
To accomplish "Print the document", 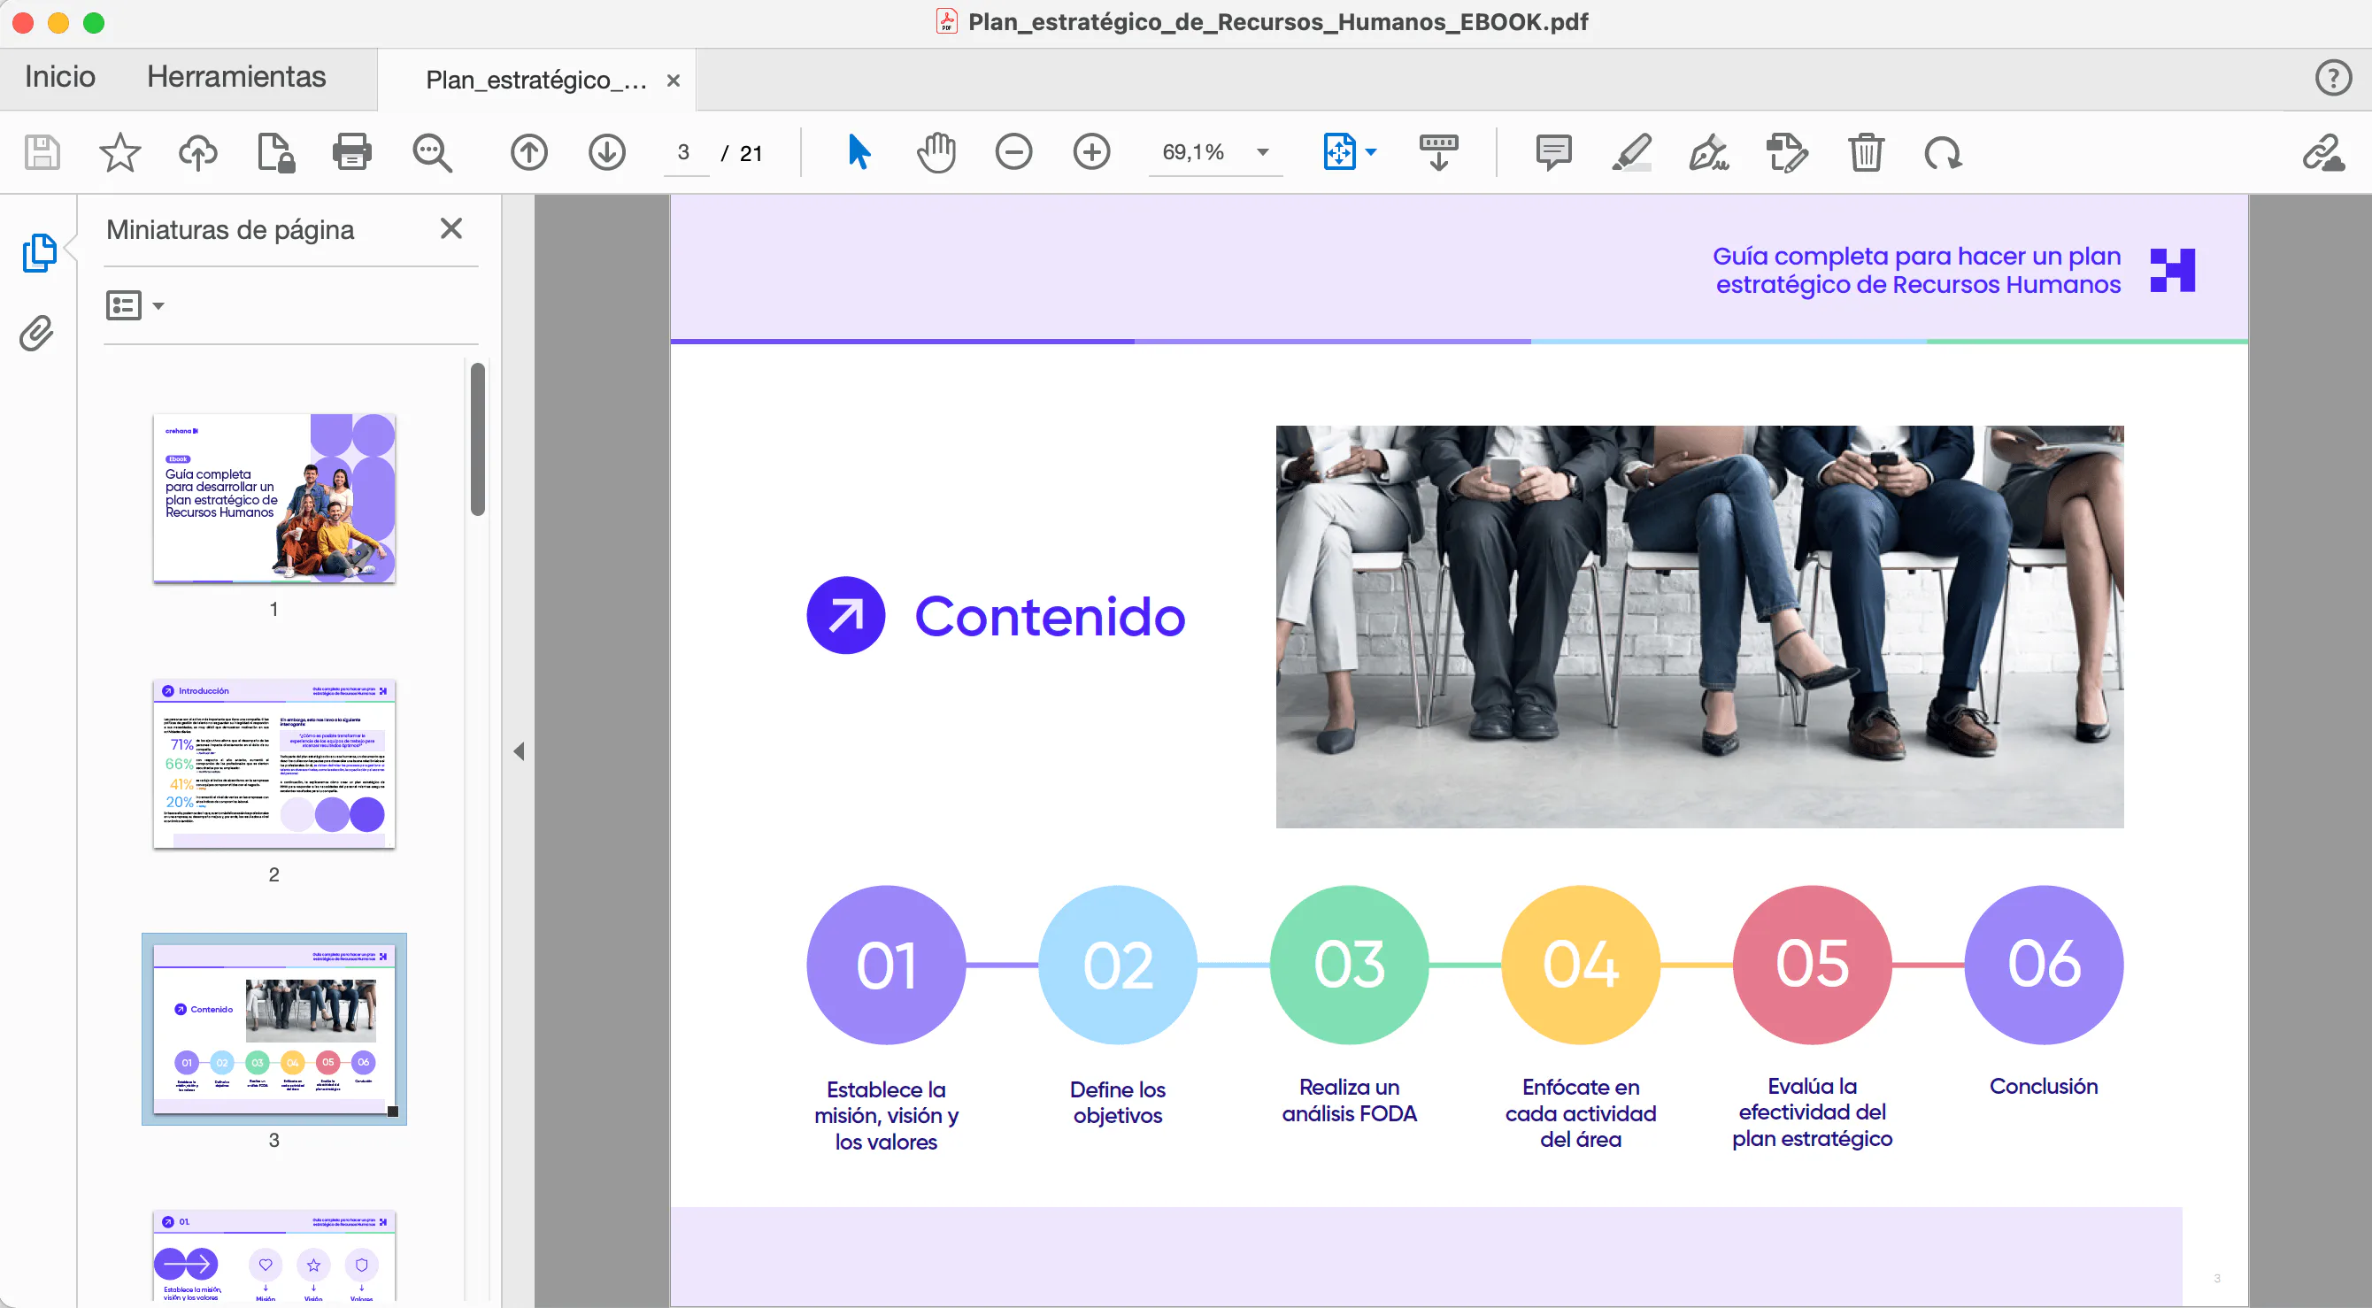I will tap(352, 153).
